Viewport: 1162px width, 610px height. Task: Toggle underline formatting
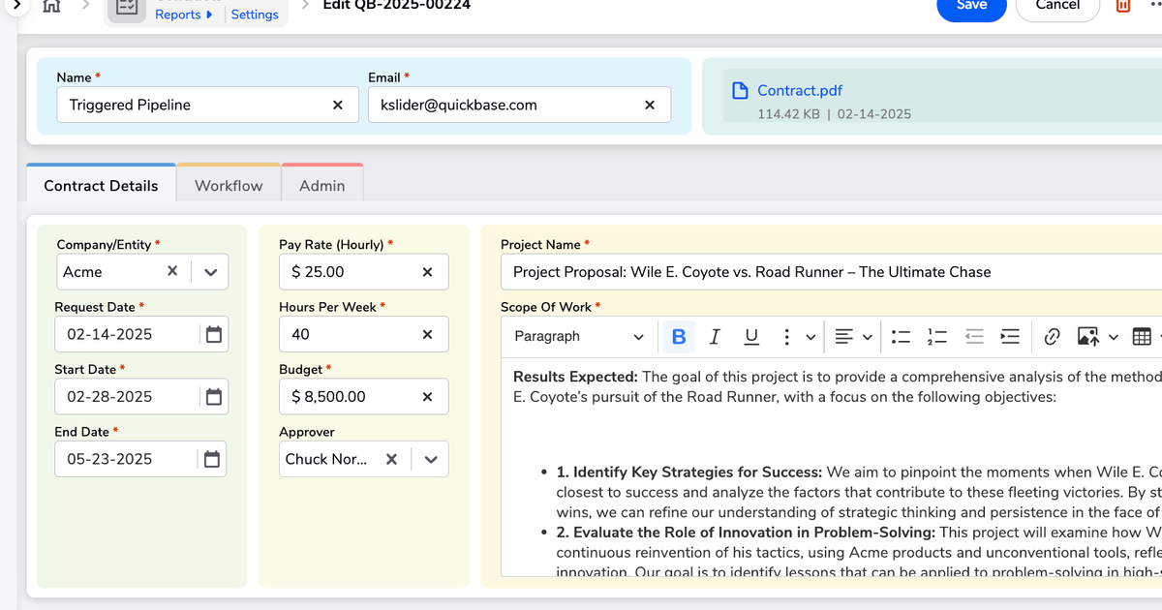pos(751,336)
